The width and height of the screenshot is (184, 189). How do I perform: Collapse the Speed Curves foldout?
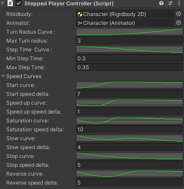click(x=3, y=76)
